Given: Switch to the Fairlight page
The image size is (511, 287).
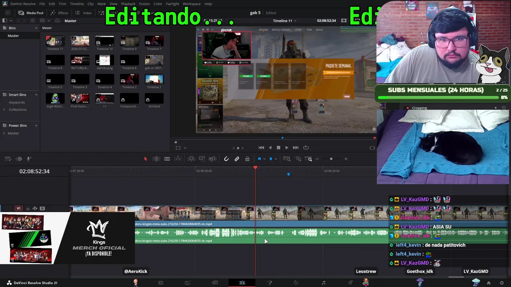Looking at the screenshot, I should coord(323,283).
